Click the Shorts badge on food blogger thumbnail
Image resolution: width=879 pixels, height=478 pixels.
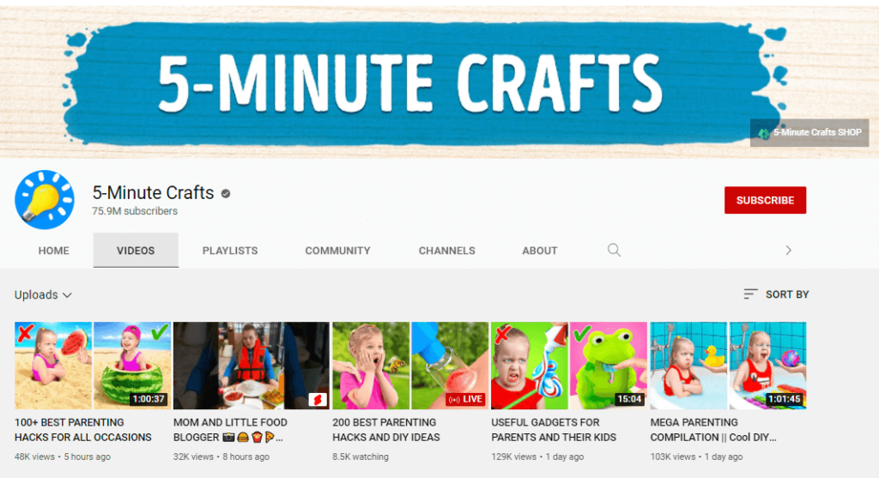(318, 400)
